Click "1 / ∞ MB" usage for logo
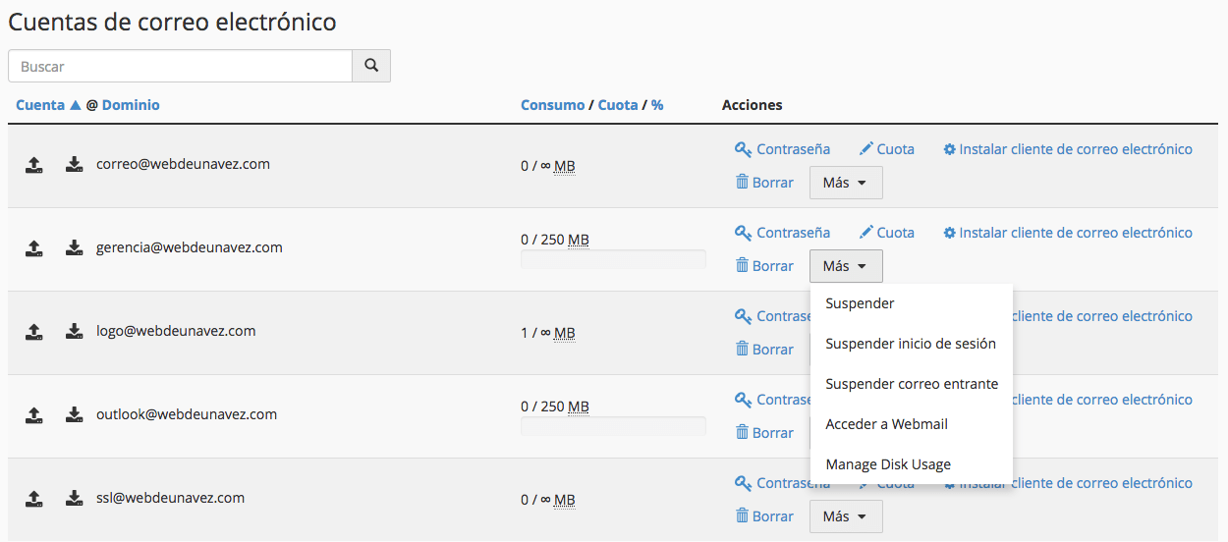Image resolution: width=1228 pixels, height=542 pixels. pyautogui.click(x=548, y=333)
